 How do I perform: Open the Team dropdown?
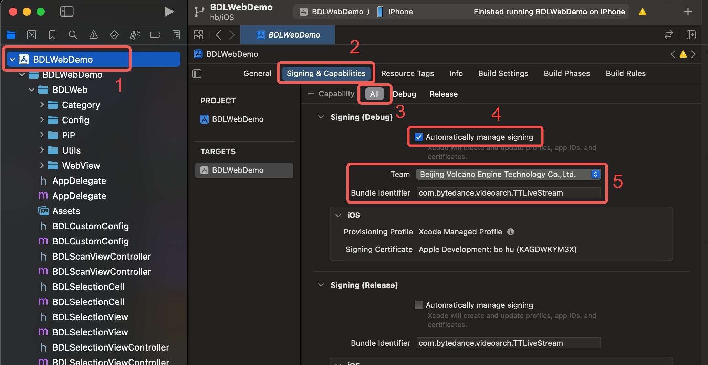coord(508,174)
